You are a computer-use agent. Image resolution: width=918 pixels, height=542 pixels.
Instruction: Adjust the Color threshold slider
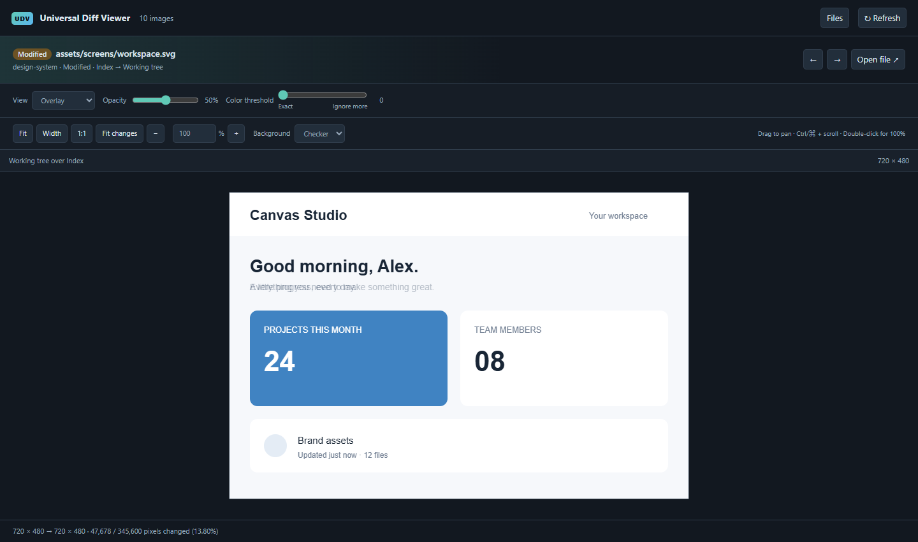pos(323,95)
